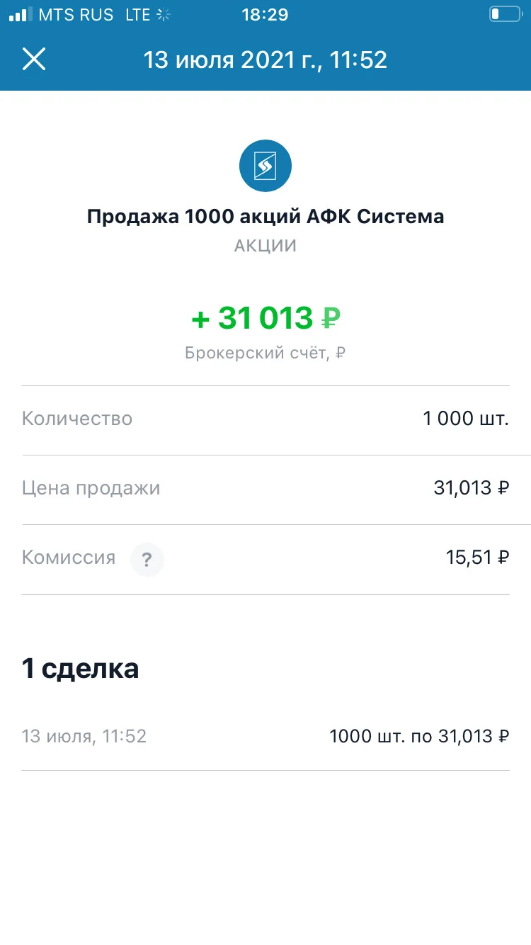Tap the green +31 013 ₽ amount
The height and width of the screenshot is (945, 531).
[265, 318]
